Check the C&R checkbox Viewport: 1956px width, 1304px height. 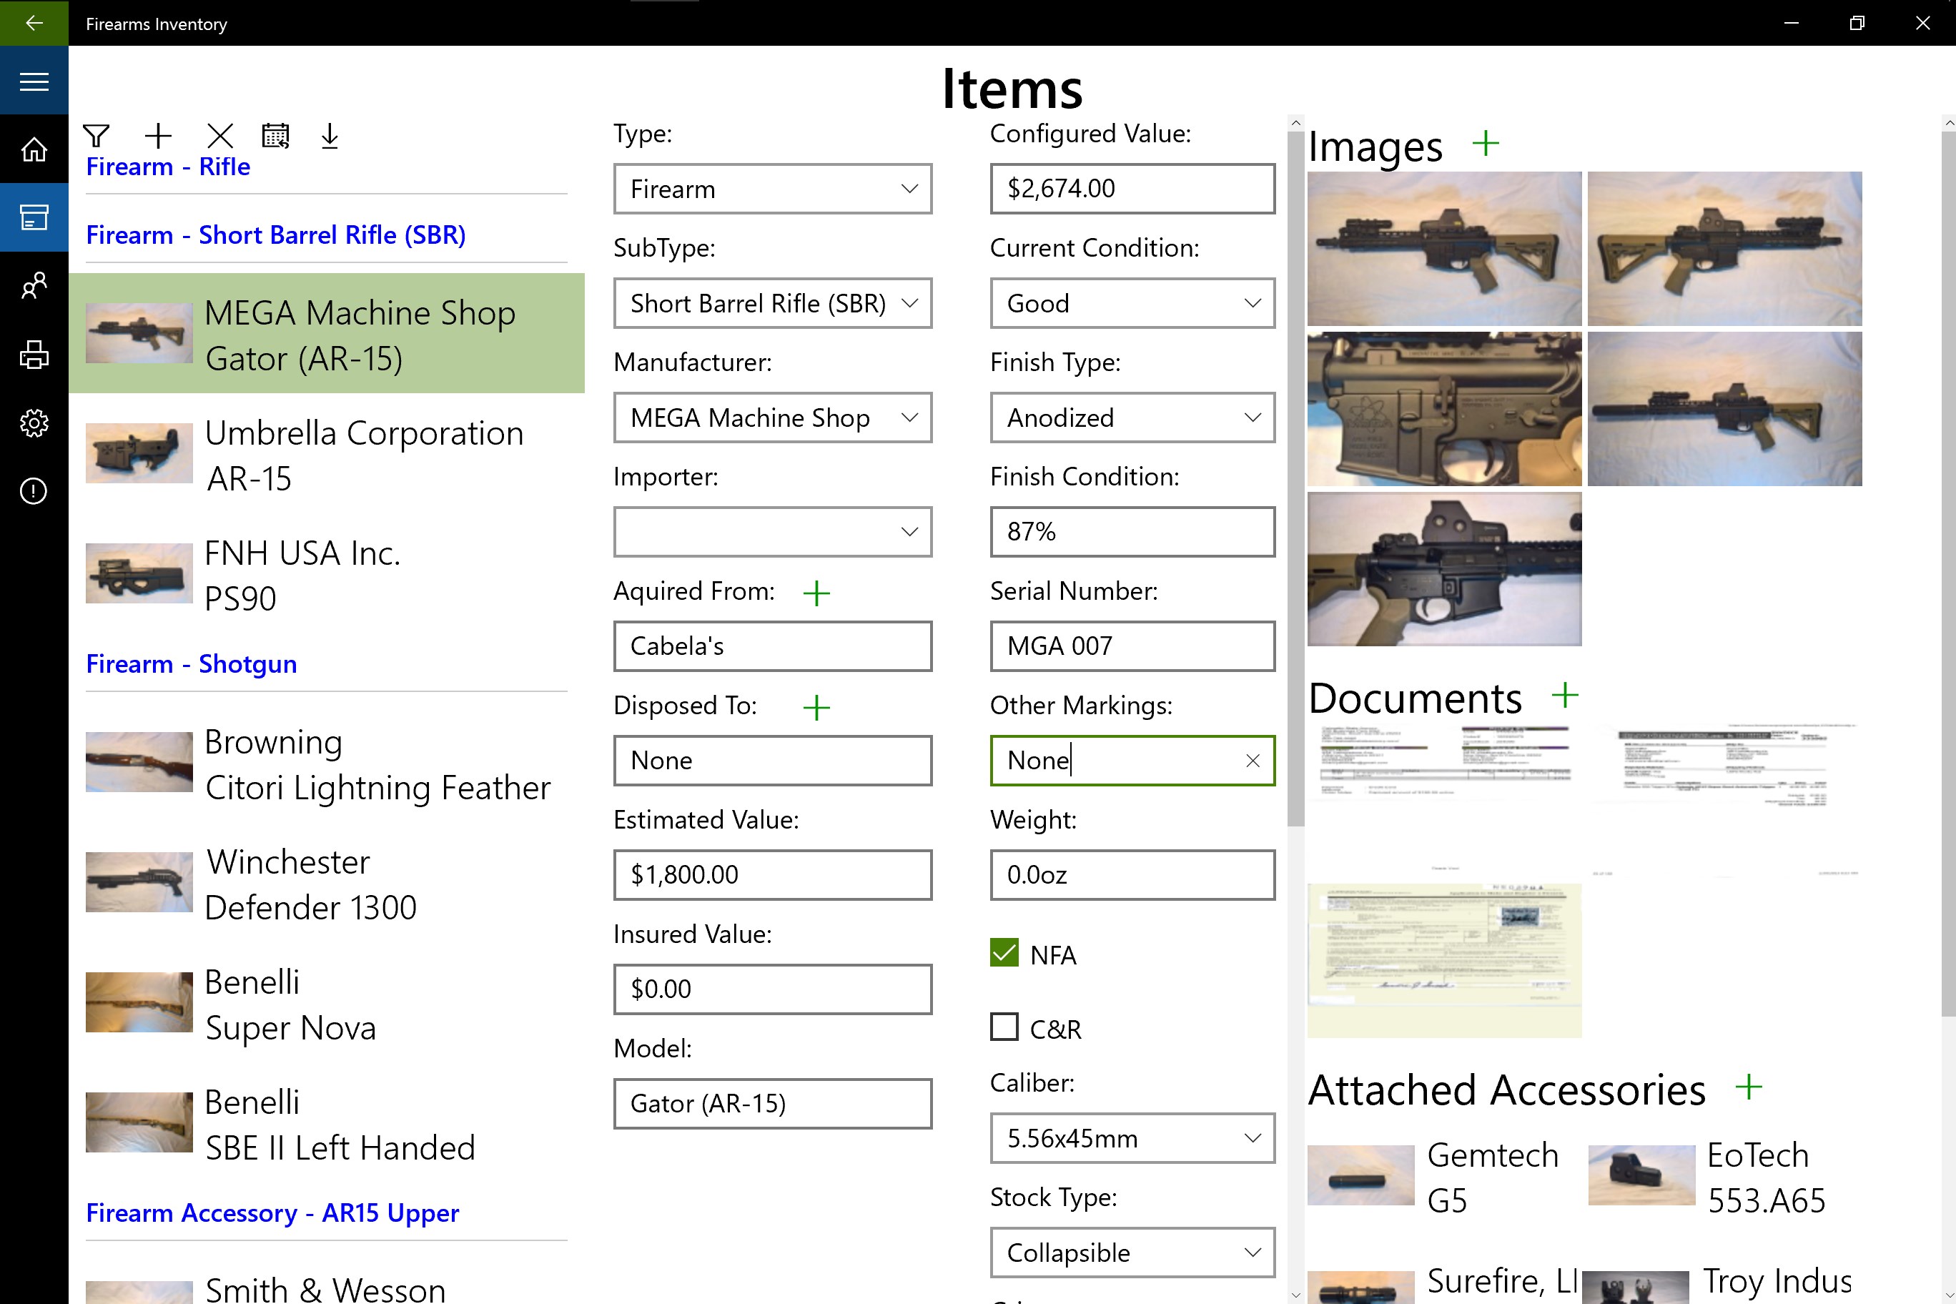[1004, 1027]
